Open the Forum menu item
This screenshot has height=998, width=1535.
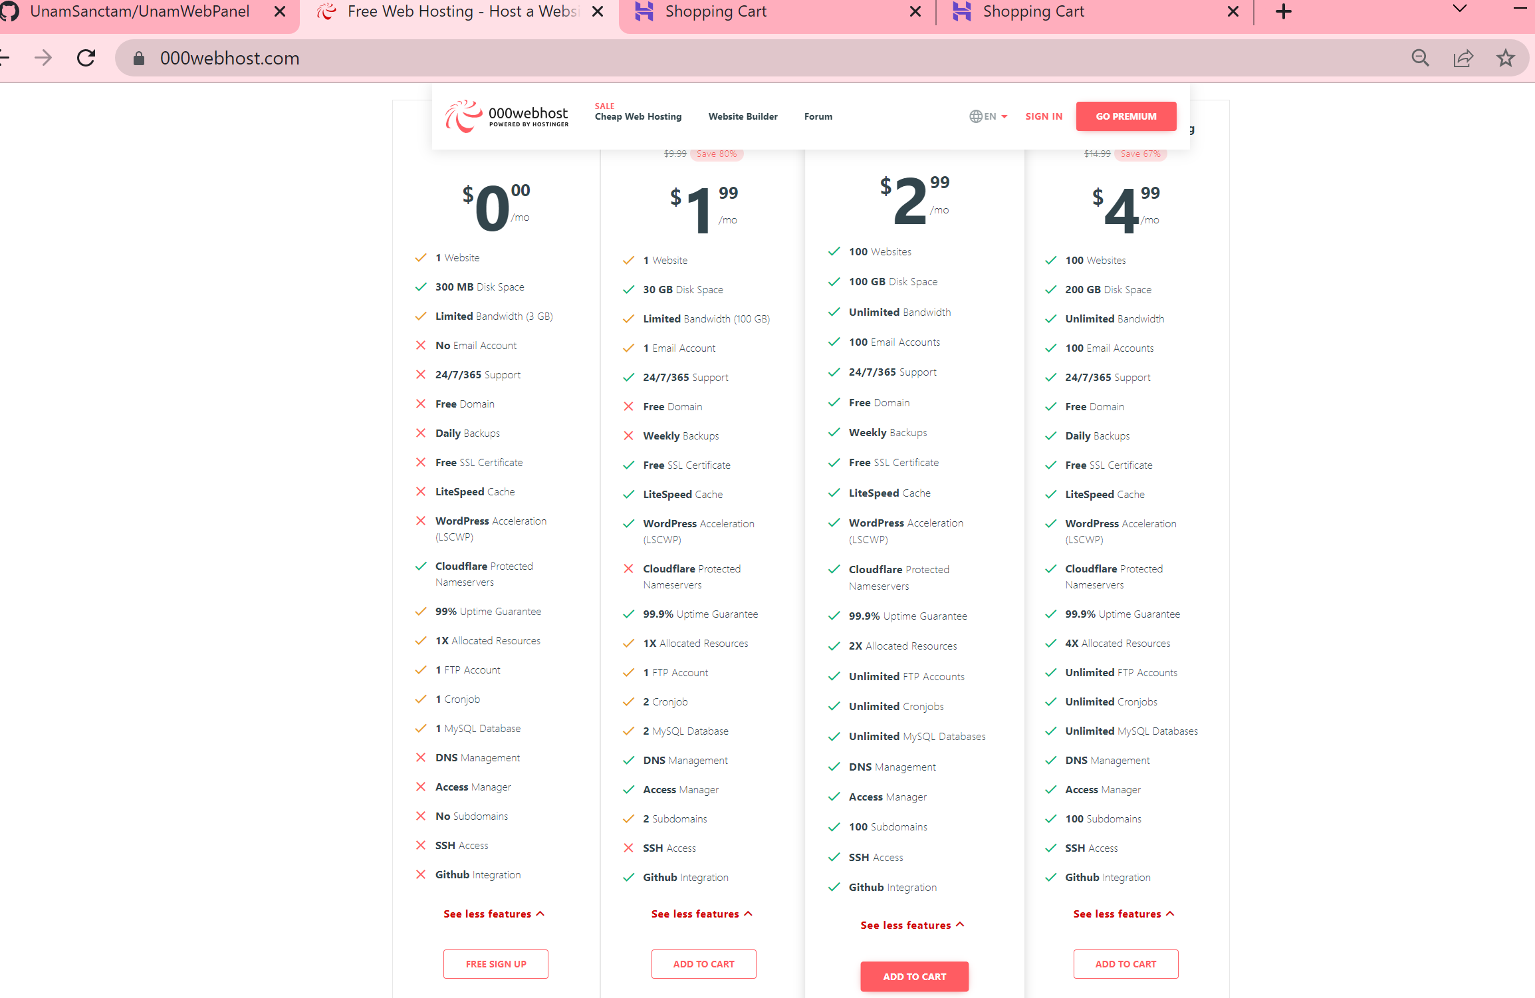pyautogui.click(x=818, y=116)
